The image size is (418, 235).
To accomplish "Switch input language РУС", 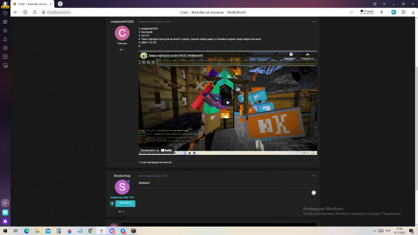I will coord(388,231).
